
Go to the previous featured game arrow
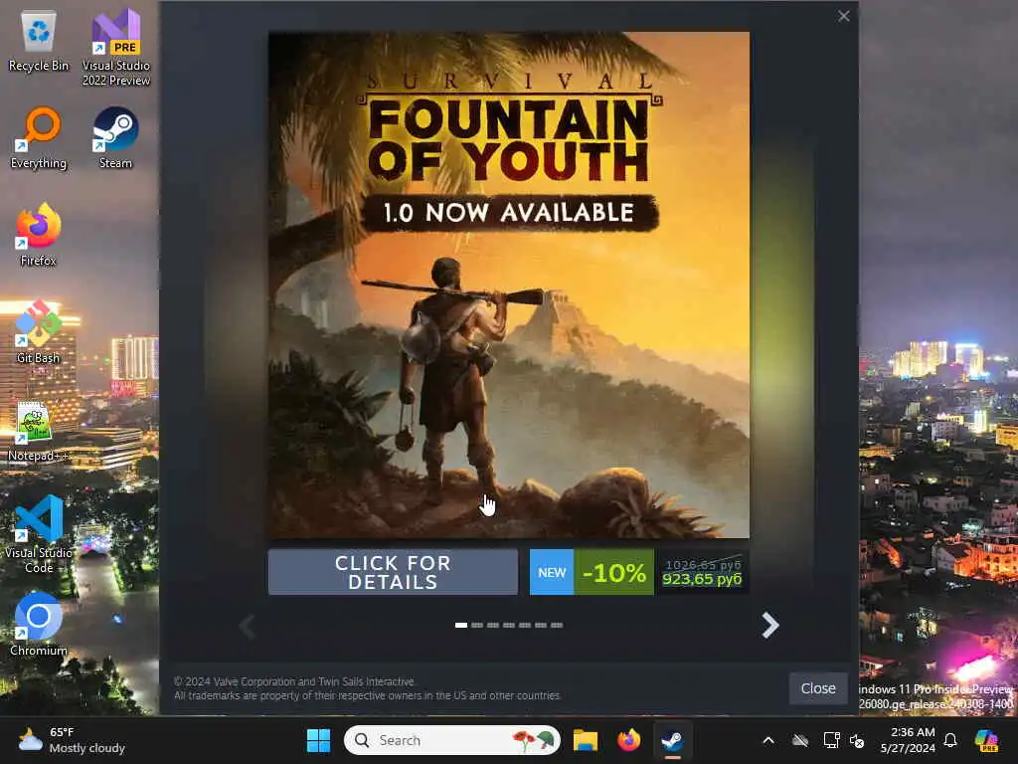[x=247, y=626]
